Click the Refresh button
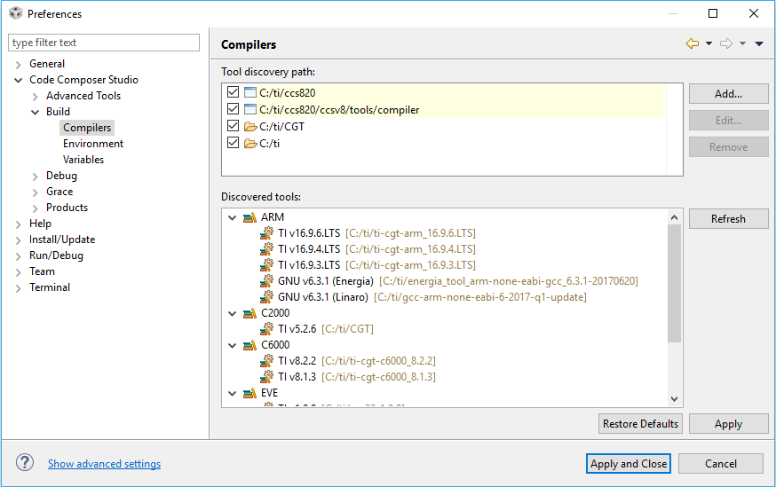The width and height of the screenshot is (776, 487). [x=728, y=219]
